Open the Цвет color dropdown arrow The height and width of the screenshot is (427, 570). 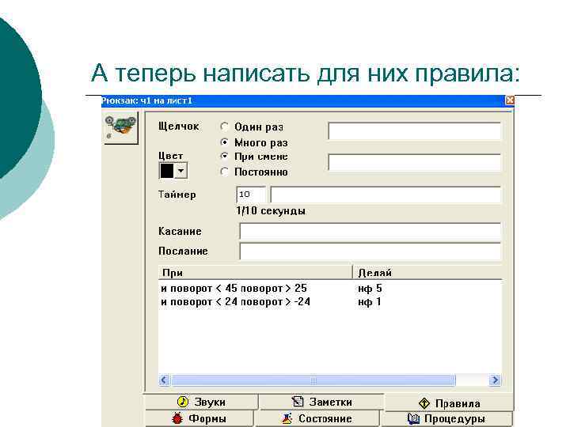point(181,171)
